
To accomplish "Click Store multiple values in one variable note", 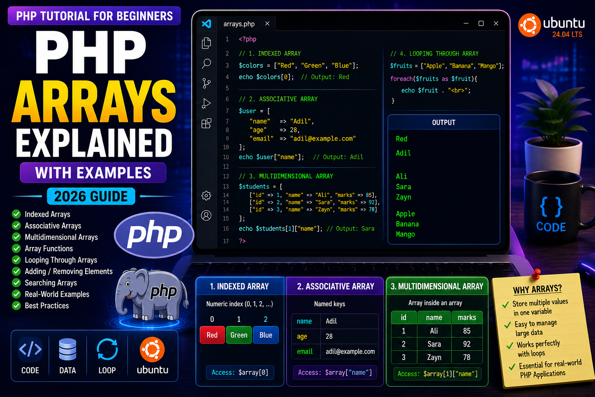I will pyautogui.click(x=540, y=307).
